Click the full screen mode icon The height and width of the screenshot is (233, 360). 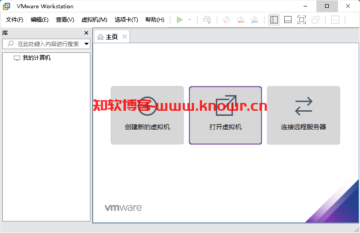point(301,20)
